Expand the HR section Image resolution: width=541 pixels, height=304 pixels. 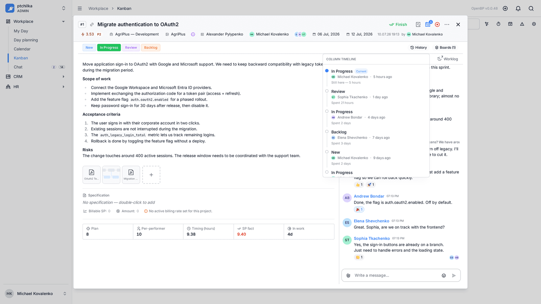click(x=36, y=87)
